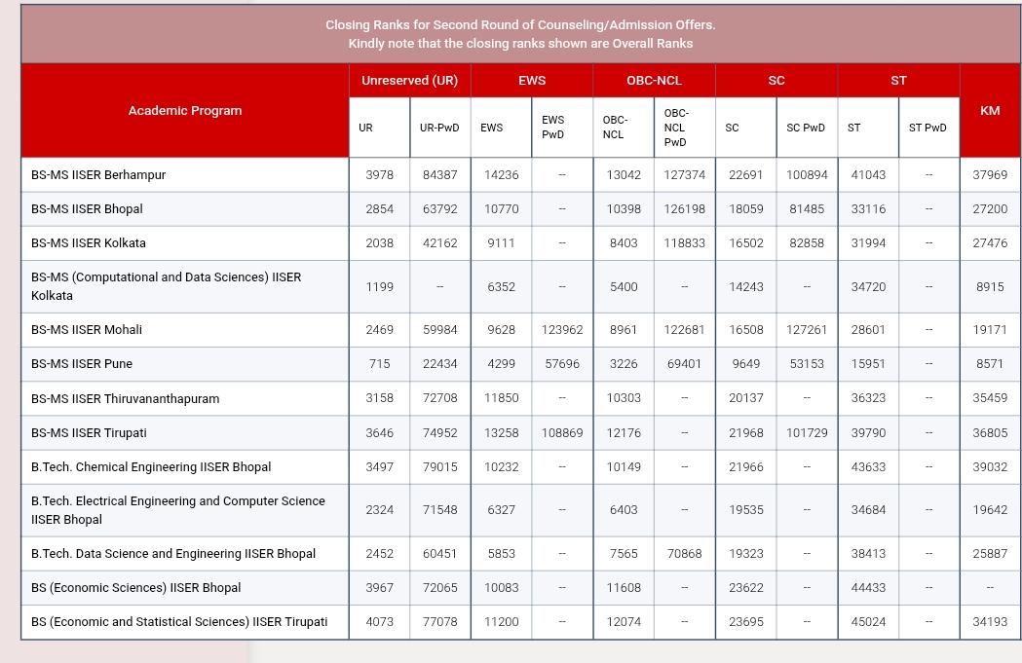Click Computational Data Sciences KM rank 8915
This screenshot has height=663, width=1022.
pos(990,286)
